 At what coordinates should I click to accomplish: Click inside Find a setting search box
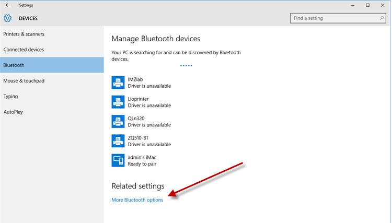point(335,18)
